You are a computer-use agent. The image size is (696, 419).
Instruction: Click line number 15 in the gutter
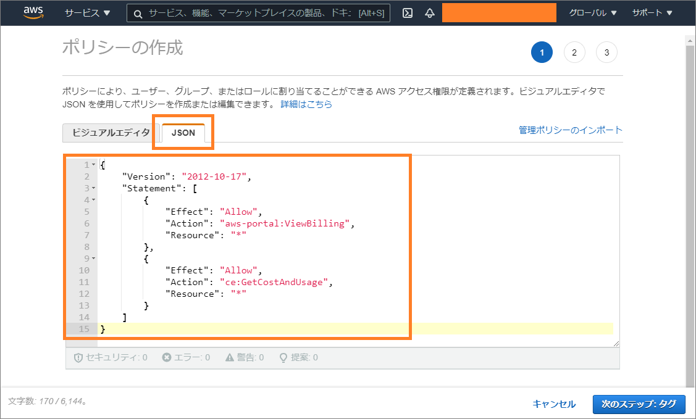click(x=84, y=329)
